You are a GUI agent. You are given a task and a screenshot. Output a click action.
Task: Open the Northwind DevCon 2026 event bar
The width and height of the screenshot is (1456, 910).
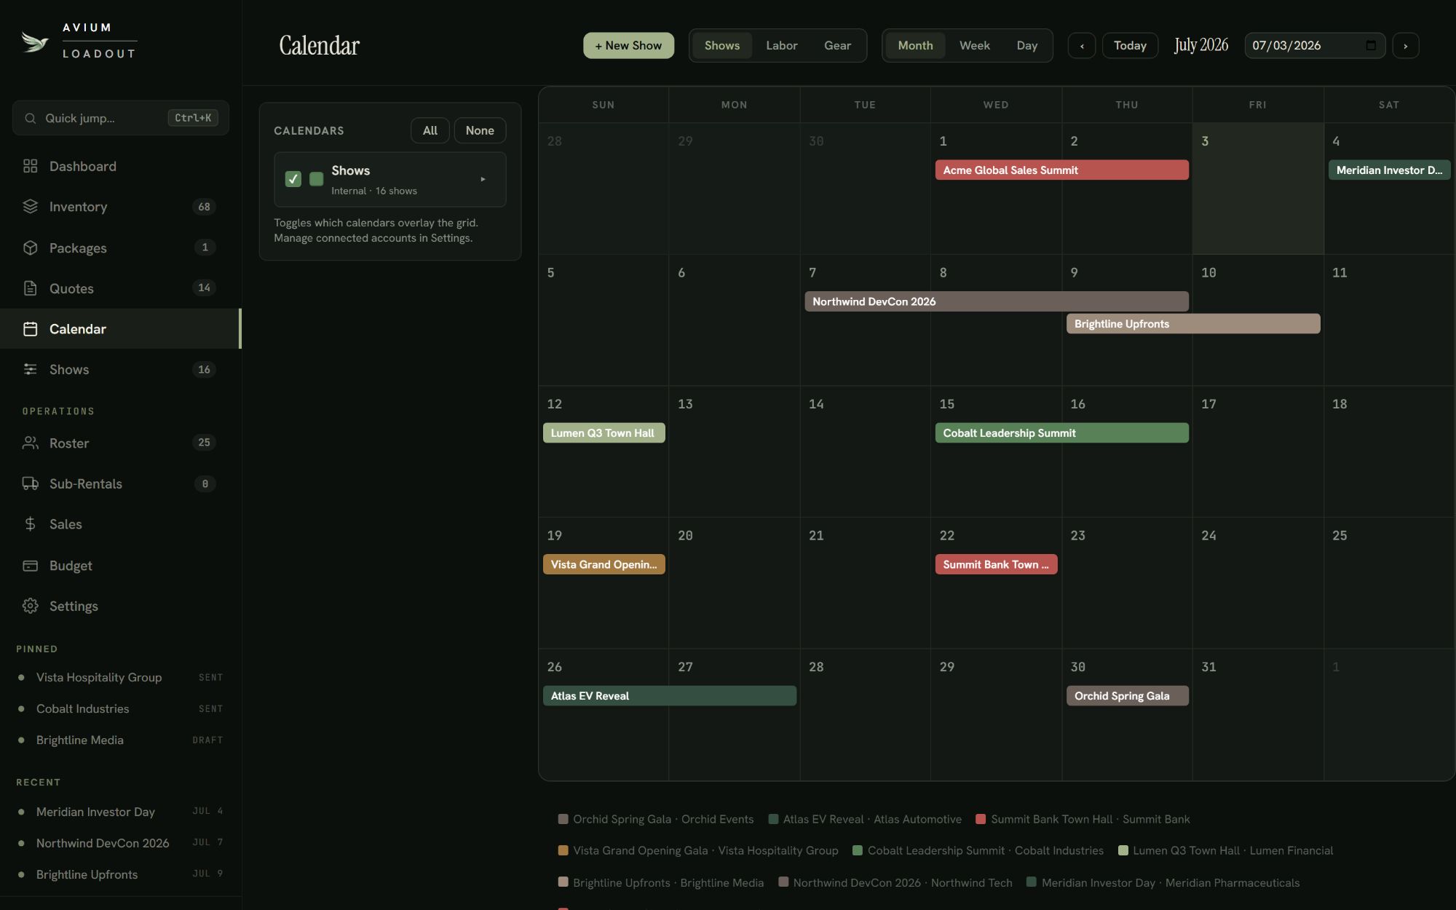997,301
